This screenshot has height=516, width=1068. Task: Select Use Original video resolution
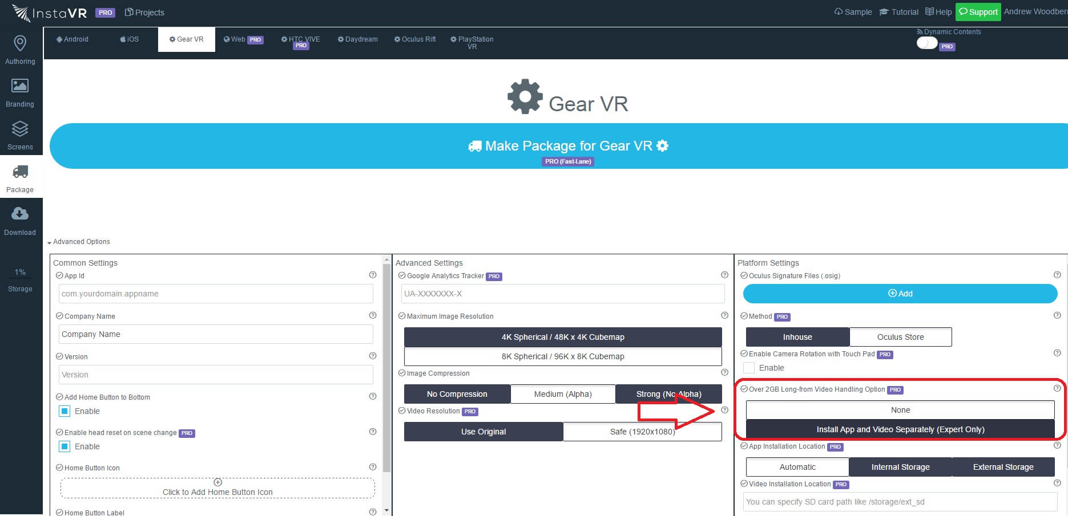(483, 432)
